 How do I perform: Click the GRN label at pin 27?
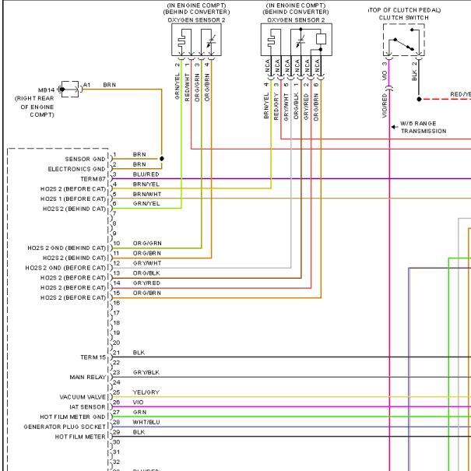pos(139,412)
